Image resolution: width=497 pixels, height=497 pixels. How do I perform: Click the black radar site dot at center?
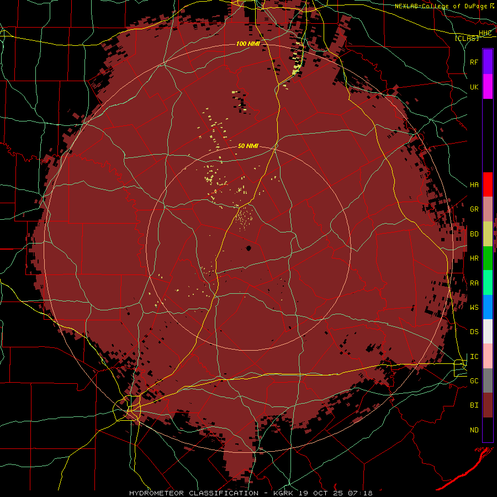point(248,248)
